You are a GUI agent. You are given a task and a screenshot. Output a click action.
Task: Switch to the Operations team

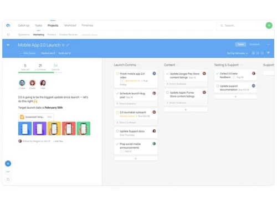[x=24, y=35]
